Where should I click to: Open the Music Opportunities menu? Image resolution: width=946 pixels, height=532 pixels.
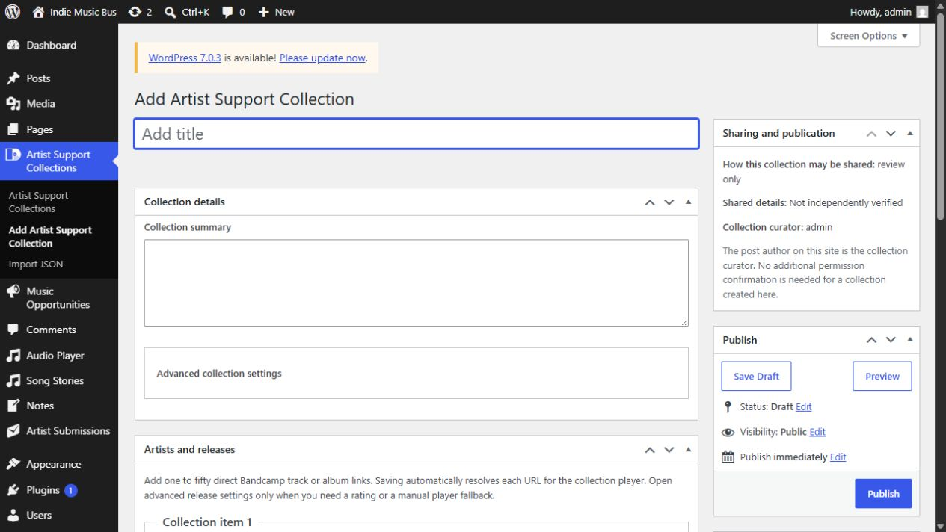[59, 298]
